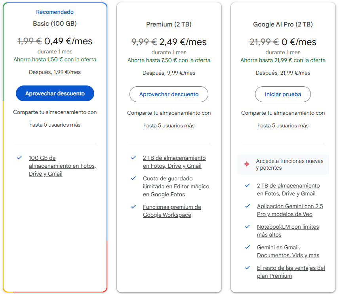
Task: Click the Gemini sparkle icon in AI Pro card
Action: click(x=246, y=164)
